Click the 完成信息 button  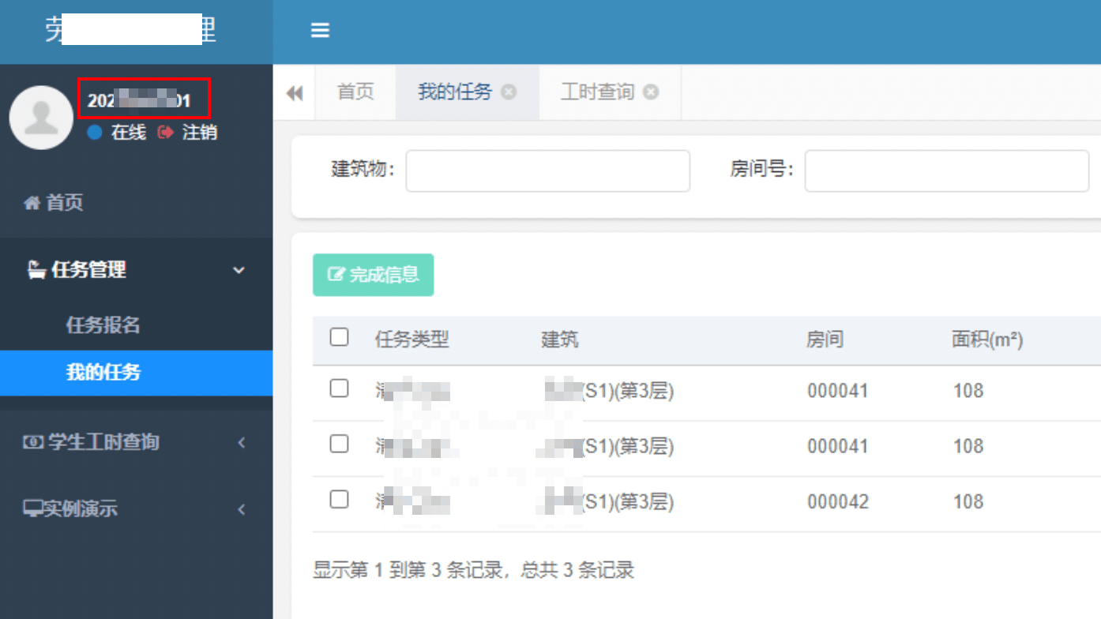[x=374, y=275]
